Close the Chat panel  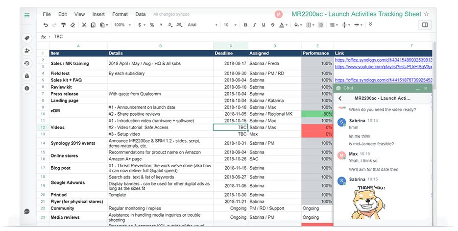point(426,88)
